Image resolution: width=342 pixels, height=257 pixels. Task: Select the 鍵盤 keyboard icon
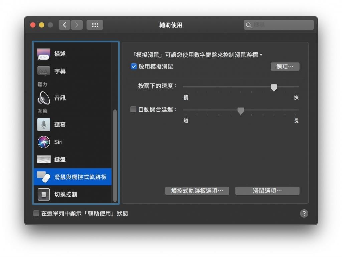pyautogui.click(x=44, y=159)
